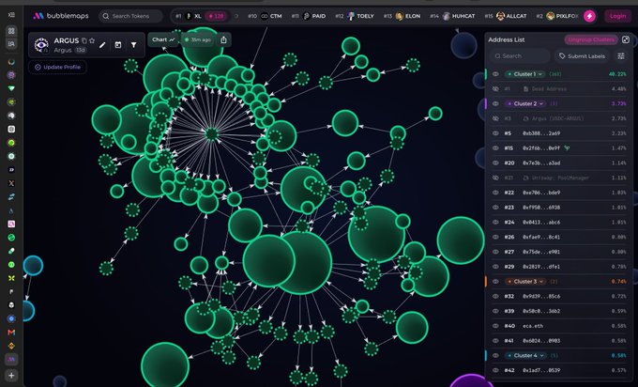Click the Search Tokens field
Viewport: 638px width, 387px height.
coord(130,16)
